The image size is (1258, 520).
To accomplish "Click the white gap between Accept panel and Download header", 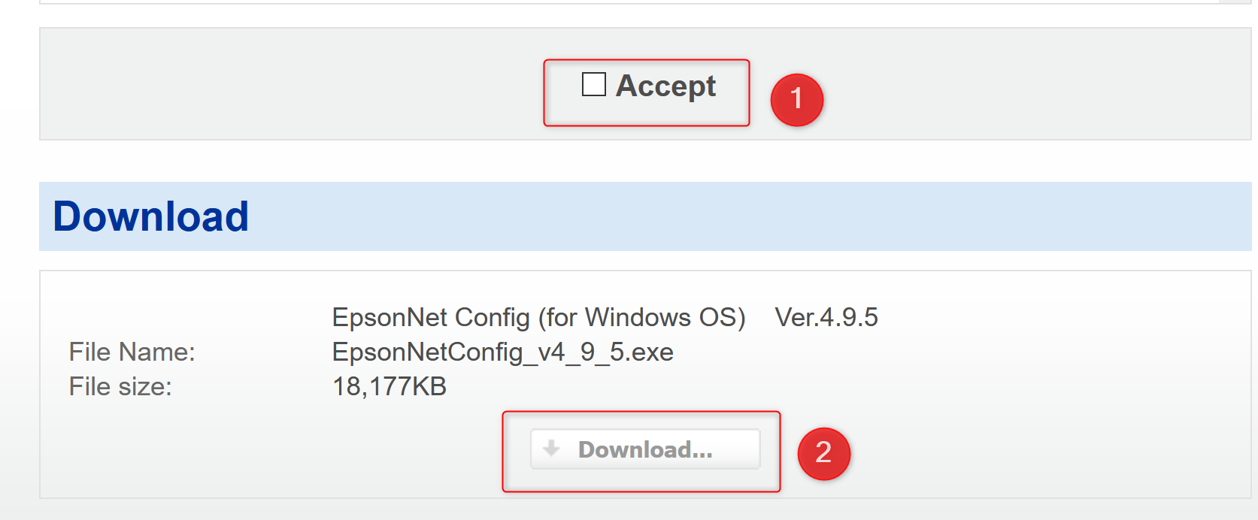I will pyautogui.click(x=645, y=161).
